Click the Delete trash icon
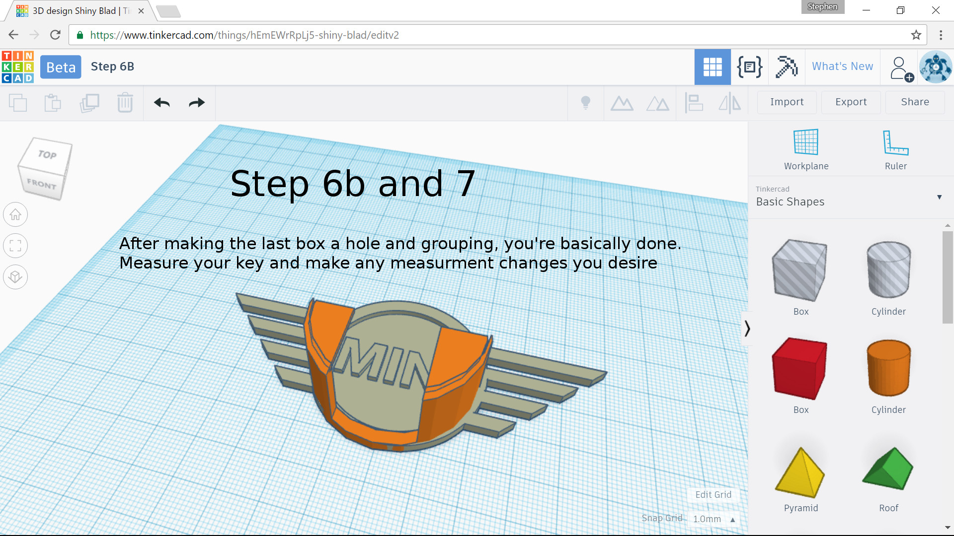Screen dimensions: 954x536 tap(125, 103)
